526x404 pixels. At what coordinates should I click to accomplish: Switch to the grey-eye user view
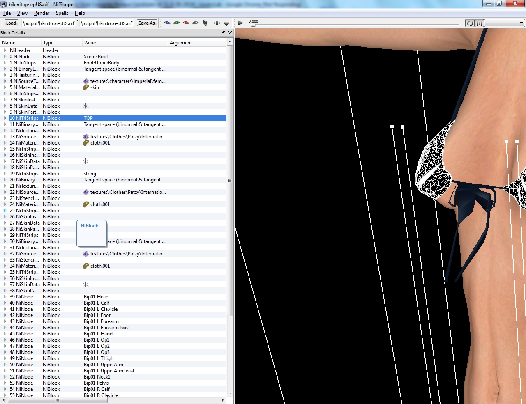[196, 23]
